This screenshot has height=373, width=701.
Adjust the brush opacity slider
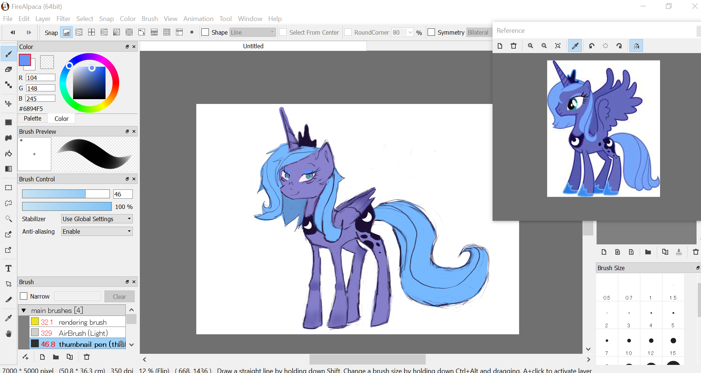(x=67, y=206)
